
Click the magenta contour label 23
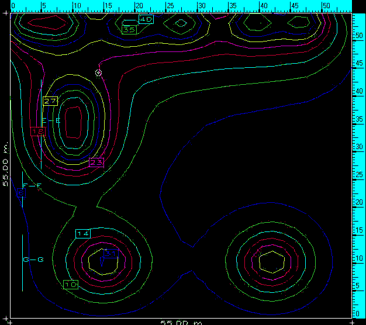pos(96,162)
